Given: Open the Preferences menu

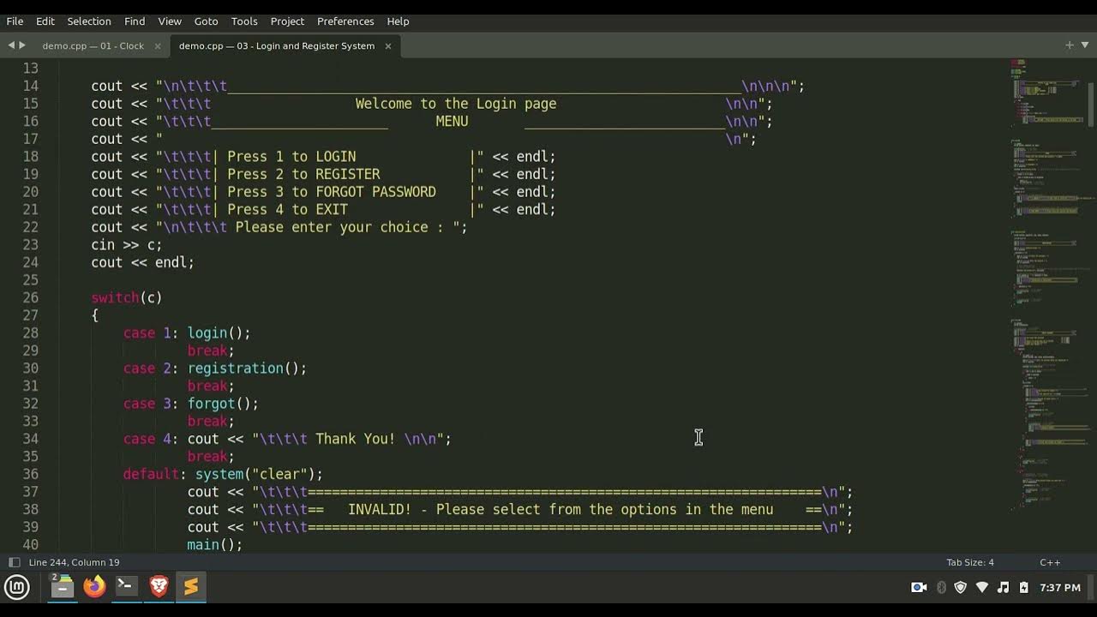Looking at the screenshot, I should tap(345, 21).
